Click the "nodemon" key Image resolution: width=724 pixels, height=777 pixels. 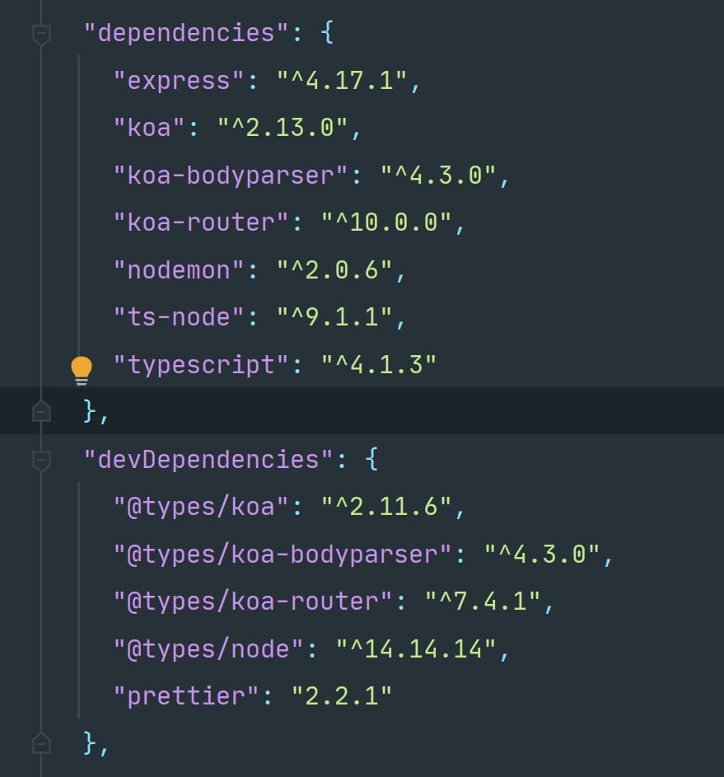[x=179, y=270]
